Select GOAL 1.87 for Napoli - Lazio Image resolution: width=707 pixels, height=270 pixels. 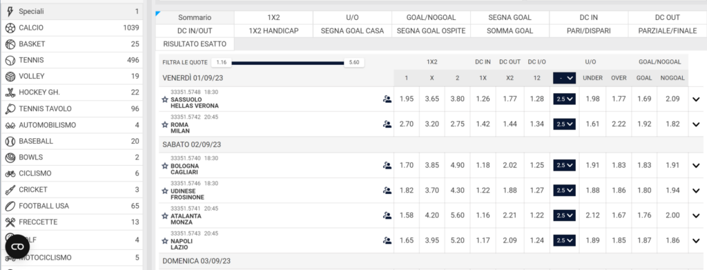(644, 240)
